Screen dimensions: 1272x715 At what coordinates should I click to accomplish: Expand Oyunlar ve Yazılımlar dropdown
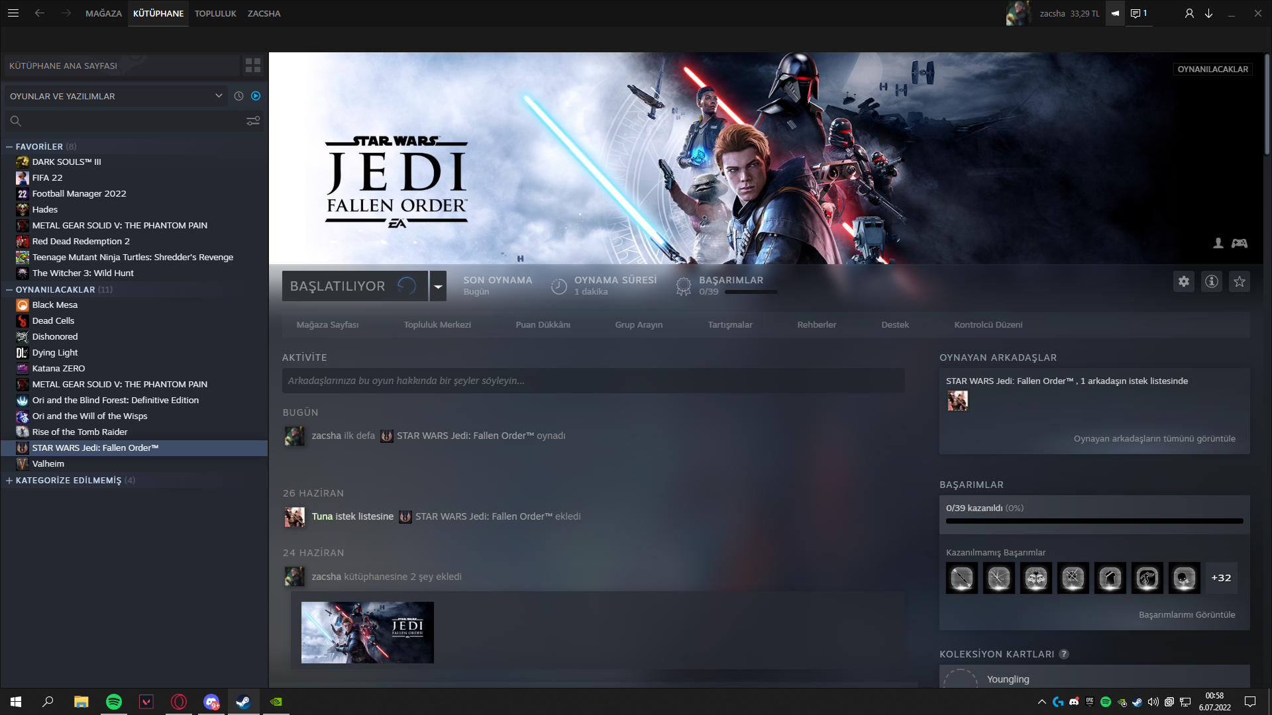click(x=219, y=96)
